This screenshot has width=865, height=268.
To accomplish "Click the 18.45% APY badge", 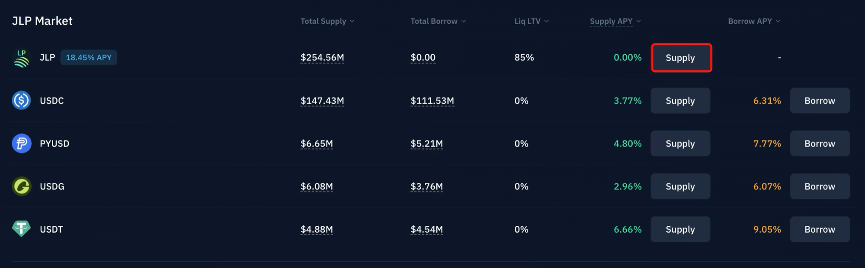I will pos(89,57).
